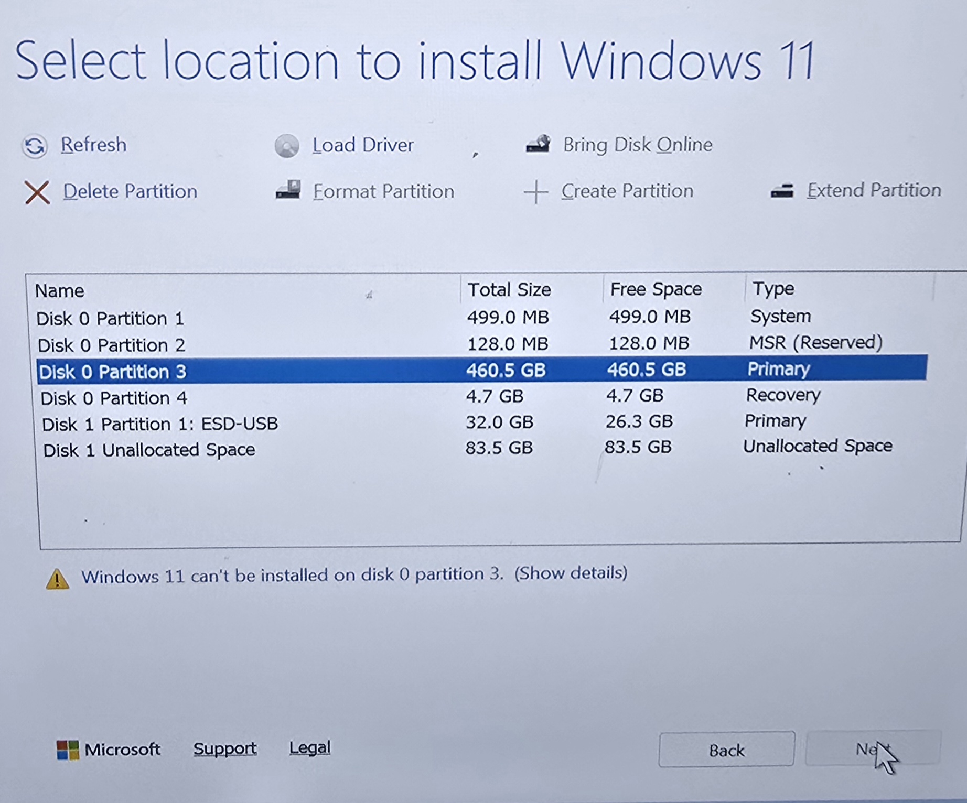Screen dimensions: 967x803
Task: Open the Show details warning link
Action: click(571, 573)
